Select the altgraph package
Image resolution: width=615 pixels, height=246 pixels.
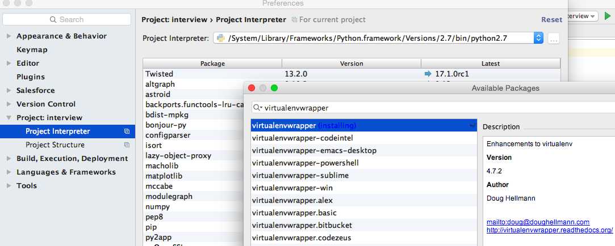(x=160, y=84)
